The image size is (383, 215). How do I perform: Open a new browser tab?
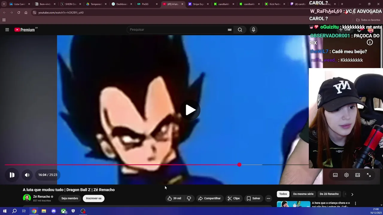[342, 4]
